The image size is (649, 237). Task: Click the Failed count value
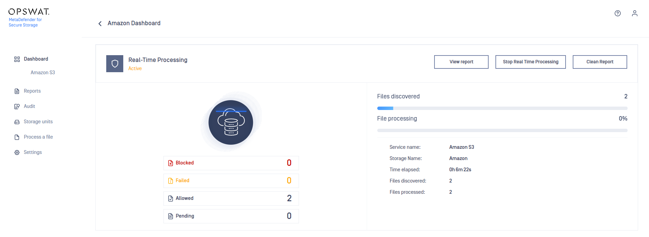tap(289, 180)
